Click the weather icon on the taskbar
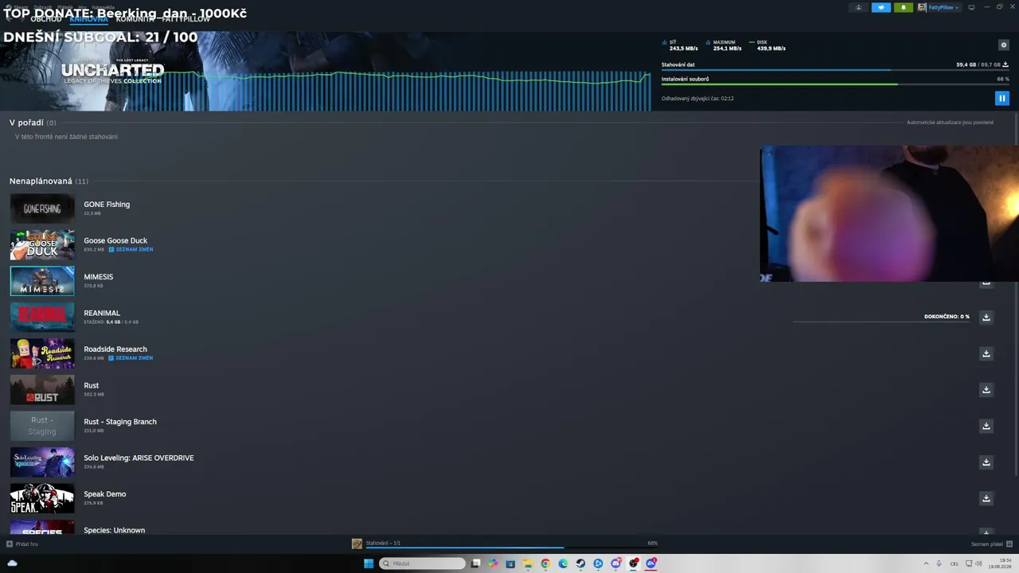 pyautogui.click(x=12, y=563)
